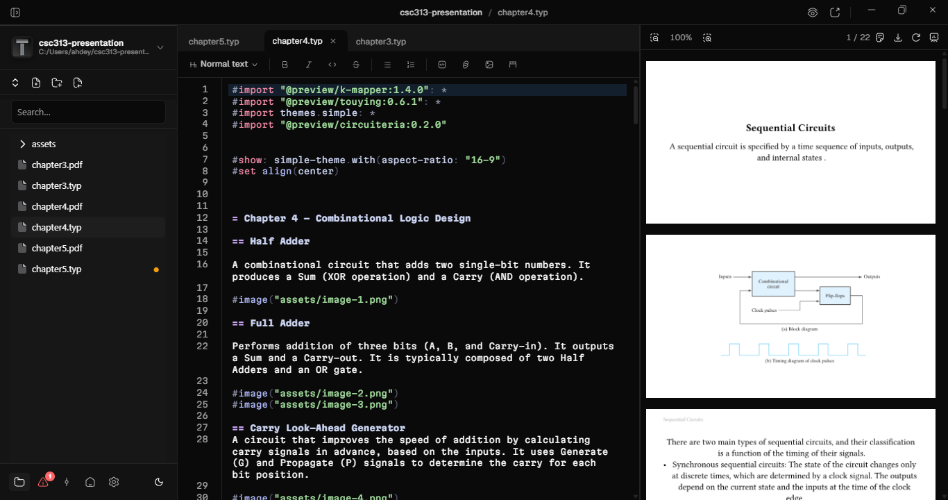Zoom in the PDF preview
This screenshot has height=500, width=948.
point(707,37)
